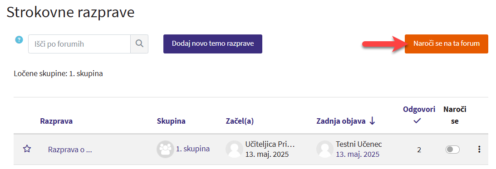Click Učiteljica's profile avatar
Image resolution: width=496 pixels, height=169 pixels.
point(235,149)
